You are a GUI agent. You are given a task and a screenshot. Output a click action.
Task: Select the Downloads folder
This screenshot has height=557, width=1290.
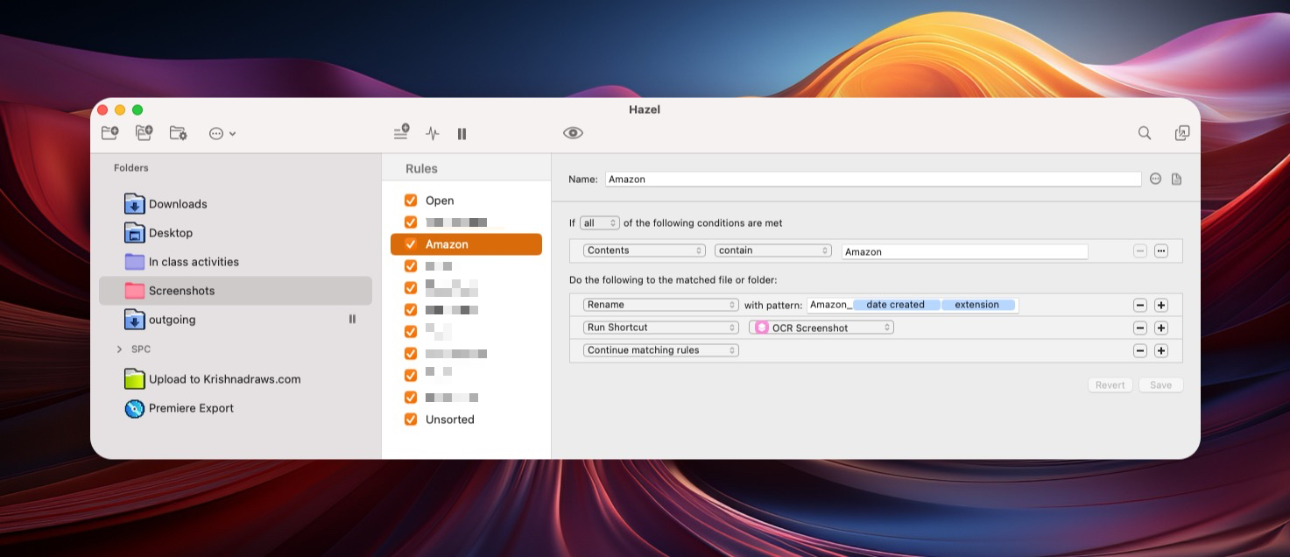tap(178, 204)
